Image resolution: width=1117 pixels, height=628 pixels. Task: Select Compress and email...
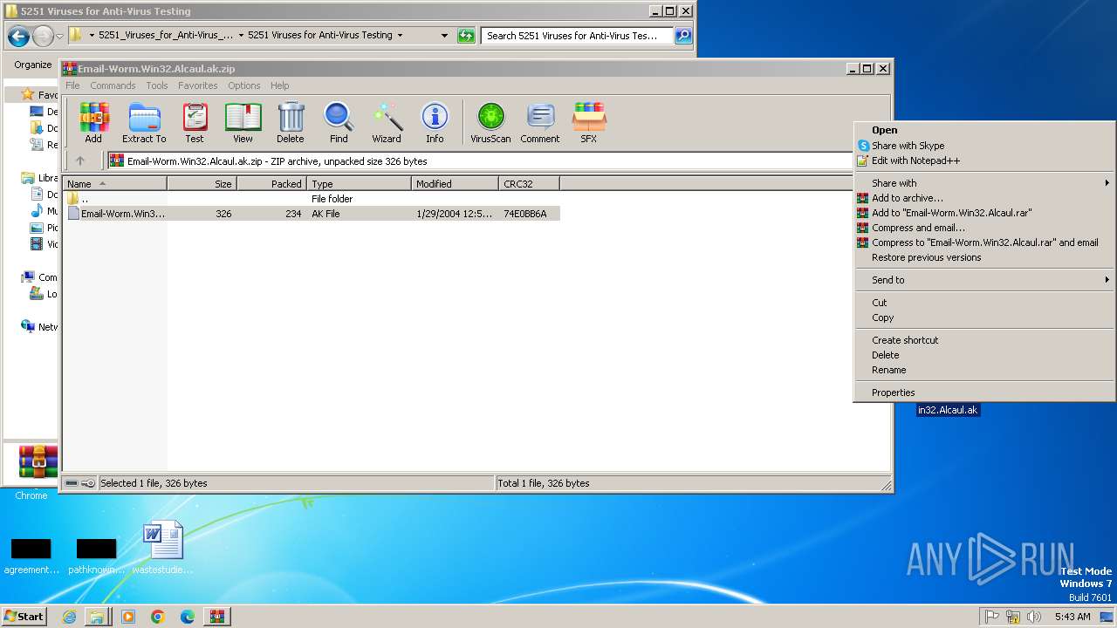tap(984, 228)
